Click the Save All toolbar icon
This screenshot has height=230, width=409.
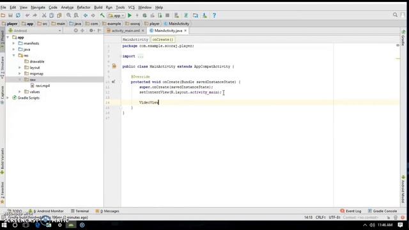[10, 15]
